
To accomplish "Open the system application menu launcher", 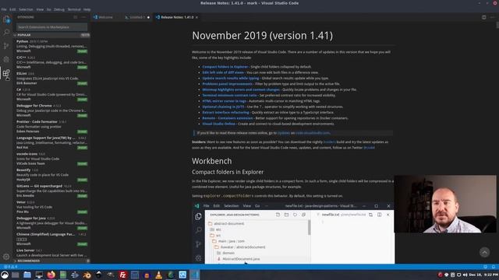I will pyautogui.click(x=5, y=275).
